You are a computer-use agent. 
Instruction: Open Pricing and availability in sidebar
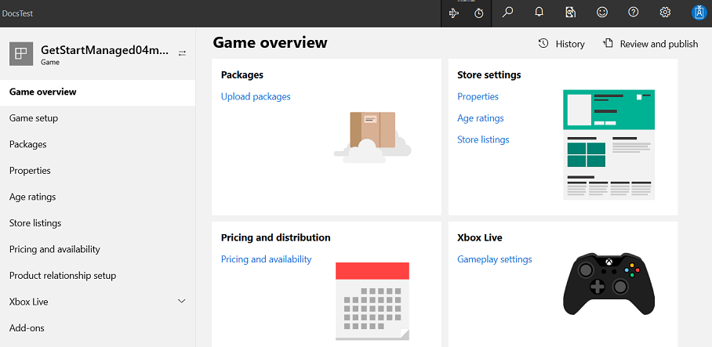click(98, 249)
